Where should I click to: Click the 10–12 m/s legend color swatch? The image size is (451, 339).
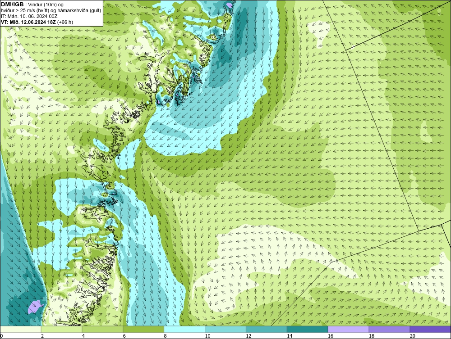[x=225, y=329]
